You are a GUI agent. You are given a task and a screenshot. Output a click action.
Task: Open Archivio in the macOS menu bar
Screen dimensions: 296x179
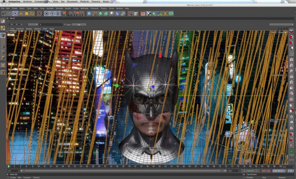[27, 1]
